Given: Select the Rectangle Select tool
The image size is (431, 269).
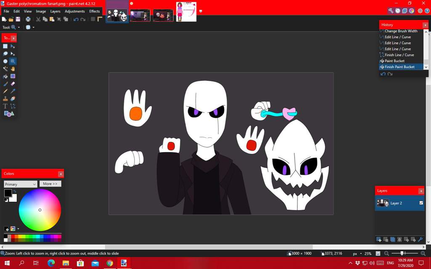Looking at the screenshot, I should click(x=5, y=46).
